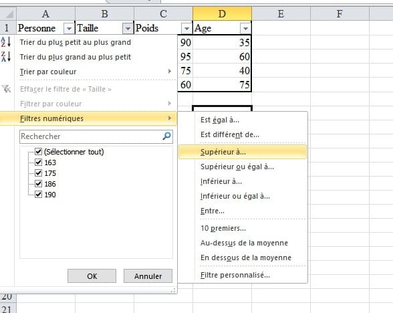This screenshot has height=313, width=393.
Task: Expand the Trier par couleur submenu arrow
Action: 170,72
